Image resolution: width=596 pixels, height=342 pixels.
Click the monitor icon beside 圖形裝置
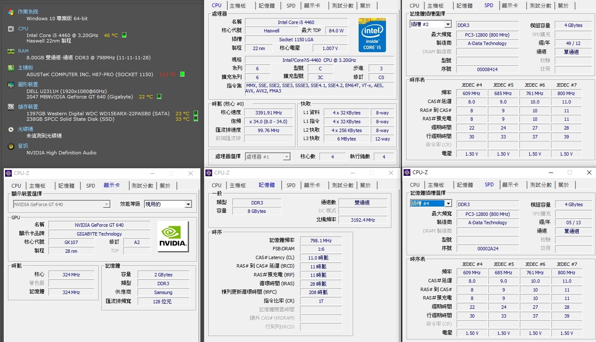pos(11,85)
